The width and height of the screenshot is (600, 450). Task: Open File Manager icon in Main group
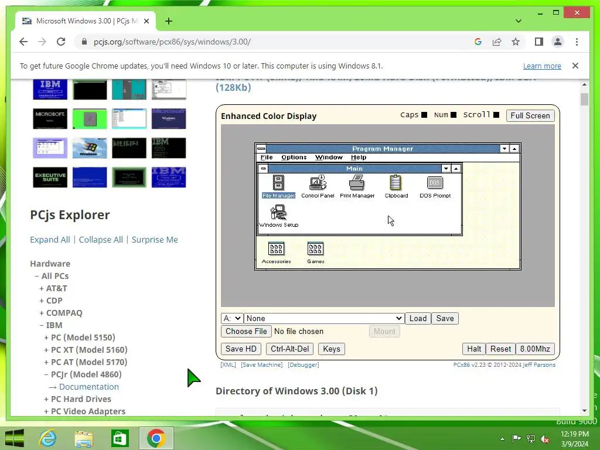278,187
